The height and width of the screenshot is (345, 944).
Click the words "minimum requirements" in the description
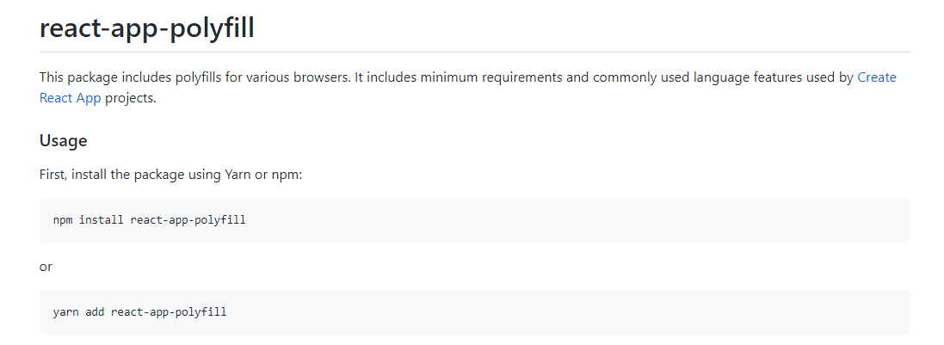pos(491,77)
